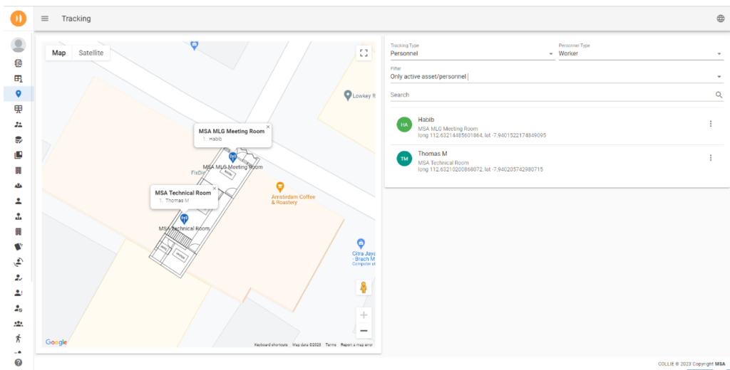Switch to Satellite view tab
Viewport: 730px width, 370px height.
[91, 53]
